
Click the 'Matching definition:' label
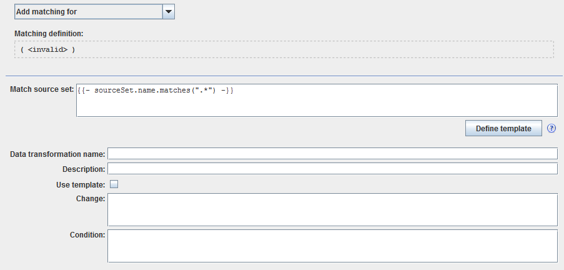coord(49,33)
